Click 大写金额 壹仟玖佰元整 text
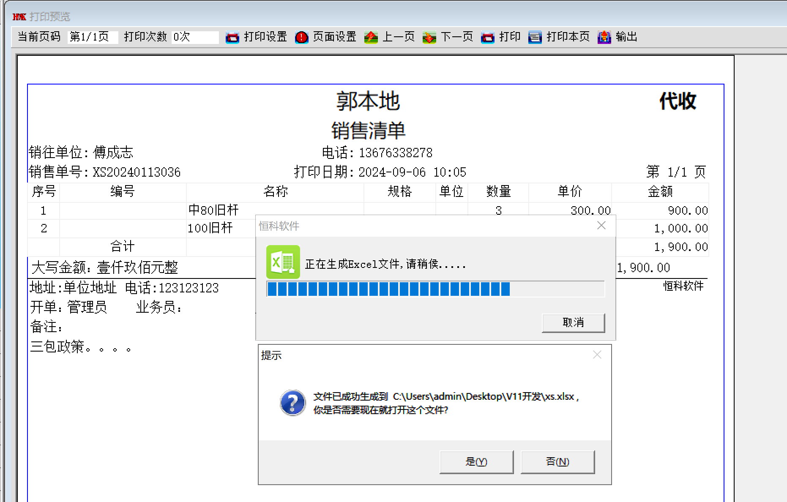The image size is (787, 502). [x=105, y=267]
